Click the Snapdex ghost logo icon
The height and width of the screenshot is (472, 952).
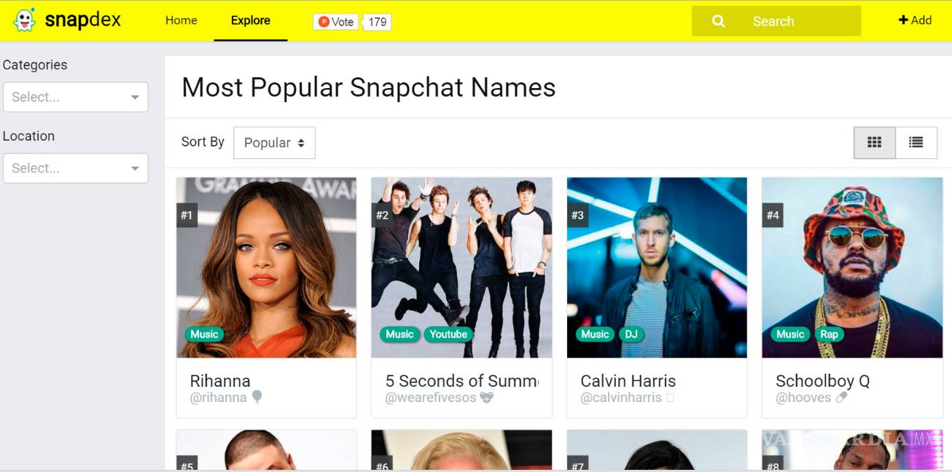(25, 20)
